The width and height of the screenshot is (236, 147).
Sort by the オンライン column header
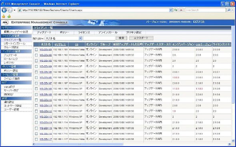tap(92, 44)
